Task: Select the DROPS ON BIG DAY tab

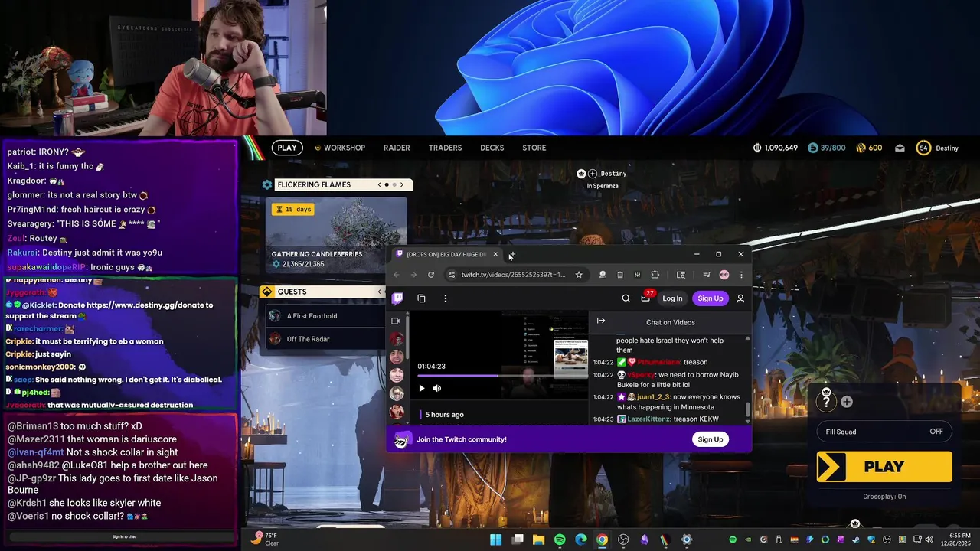Action: tap(446, 254)
